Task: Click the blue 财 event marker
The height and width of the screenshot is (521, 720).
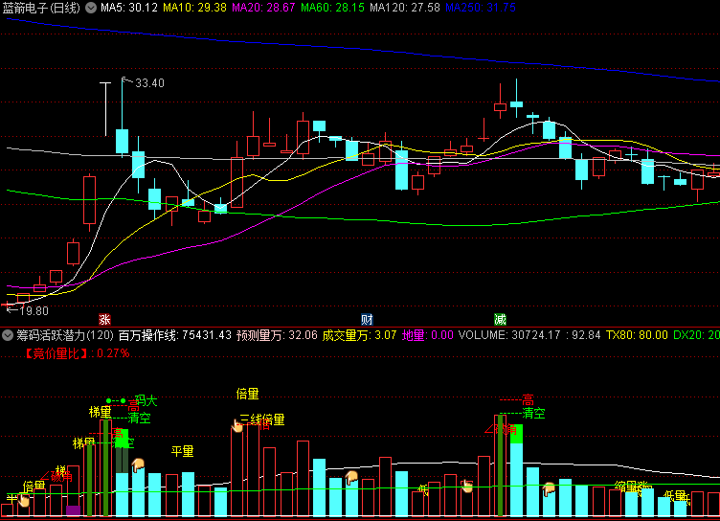Action: tap(367, 319)
